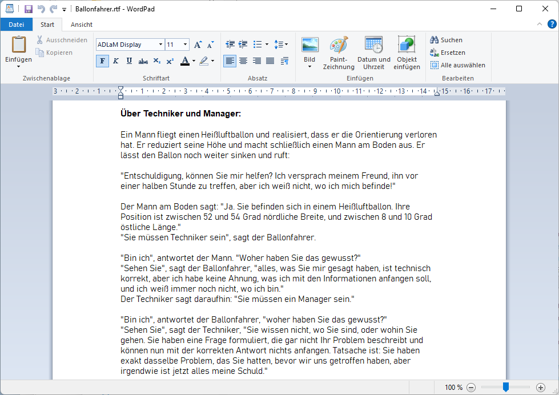Expand the bullet list options

[266, 44]
